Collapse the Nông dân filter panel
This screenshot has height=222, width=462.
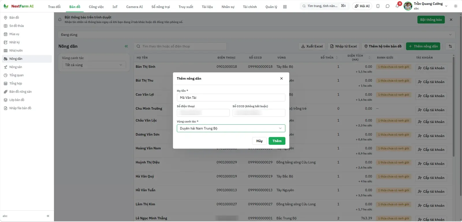point(126,46)
